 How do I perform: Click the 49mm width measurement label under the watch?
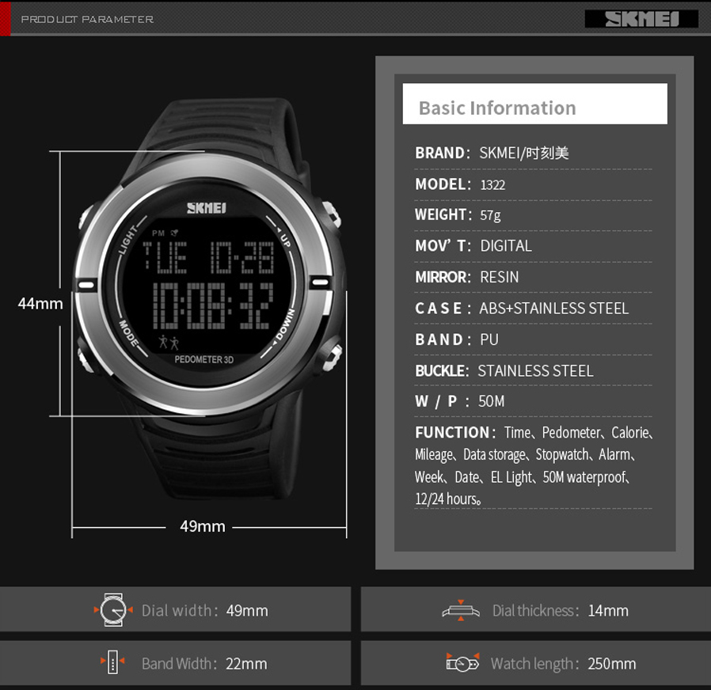(x=202, y=526)
